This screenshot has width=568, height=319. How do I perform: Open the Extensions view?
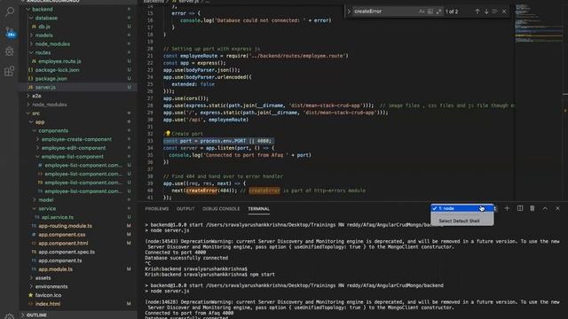[10, 71]
